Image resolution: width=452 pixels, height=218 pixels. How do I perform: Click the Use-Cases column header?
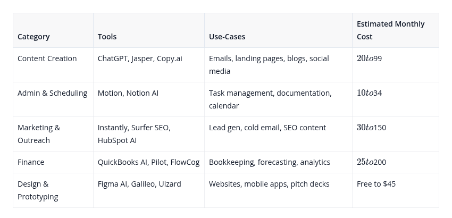click(278, 30)
